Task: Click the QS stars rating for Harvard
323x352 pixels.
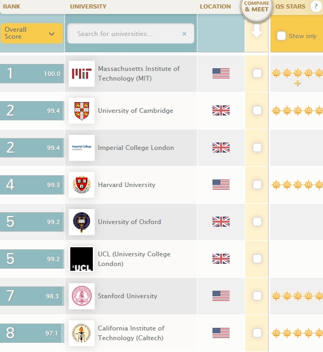Action: coord(297,184)
